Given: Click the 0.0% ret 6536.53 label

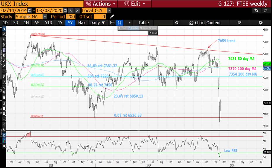Looking at the screenshot, I should tap(128, 115).
